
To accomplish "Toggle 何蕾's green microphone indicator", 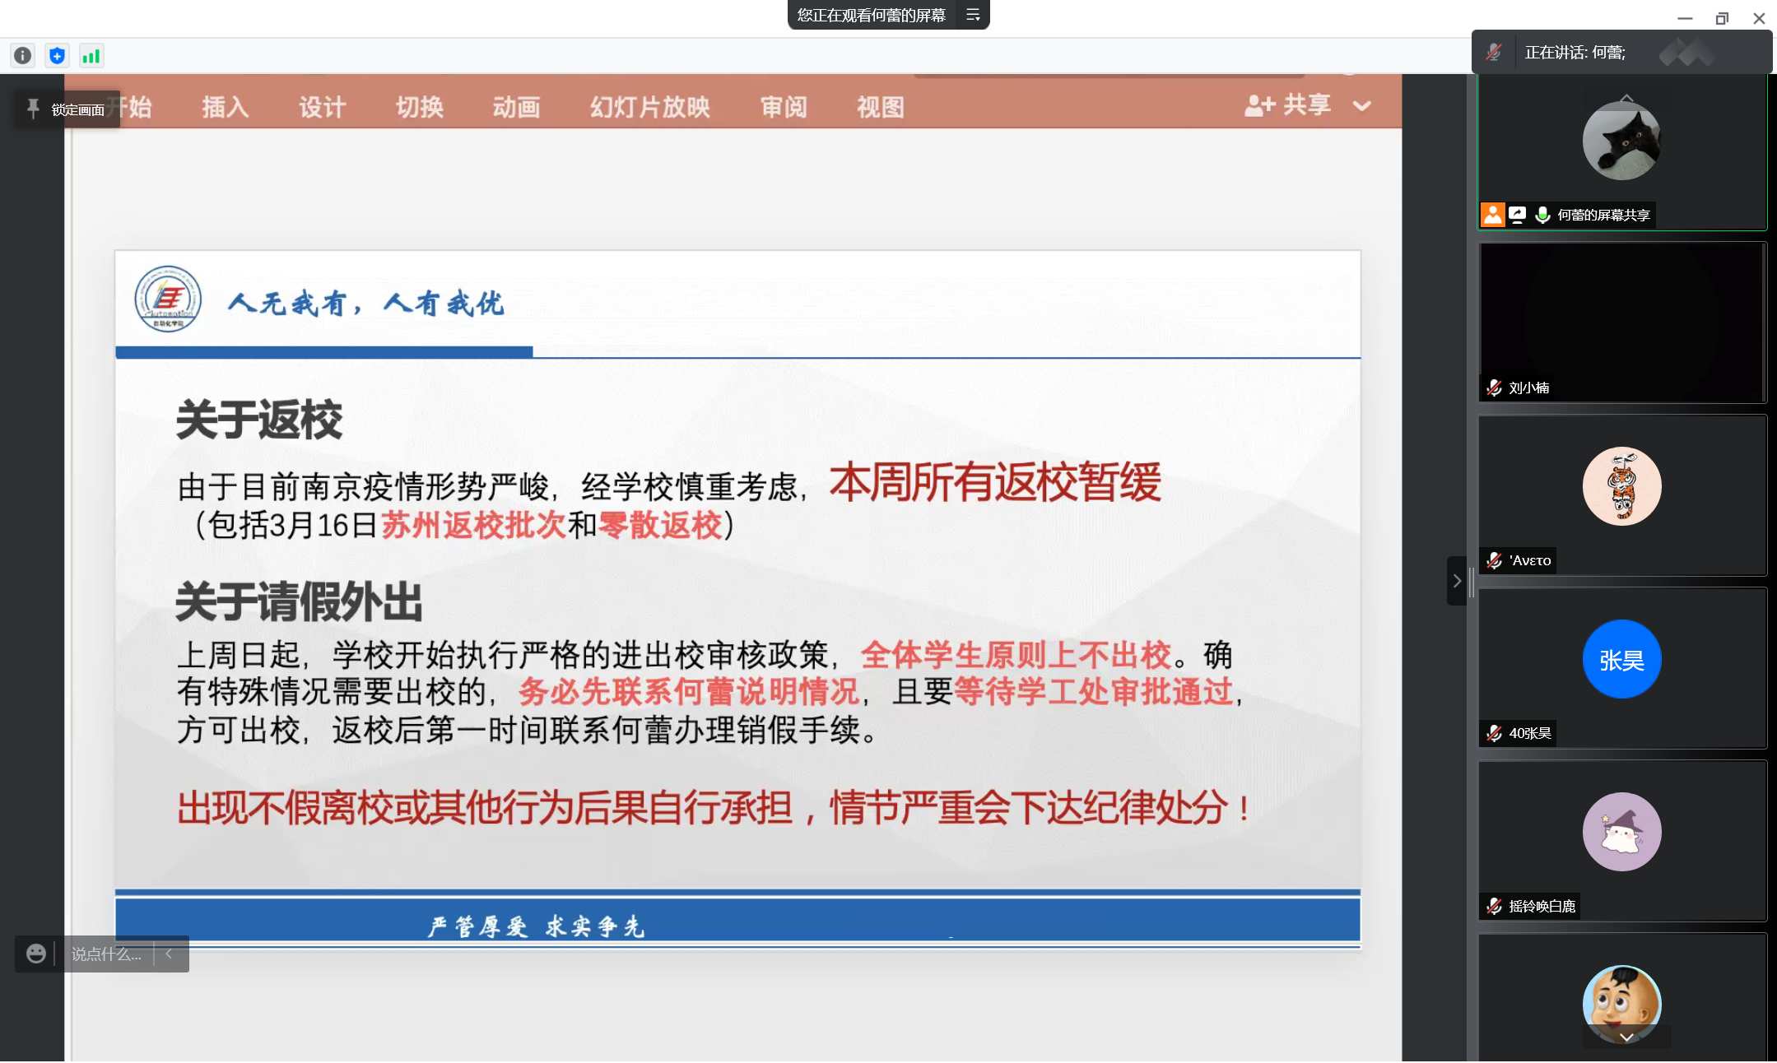I will click(1542, 215).
